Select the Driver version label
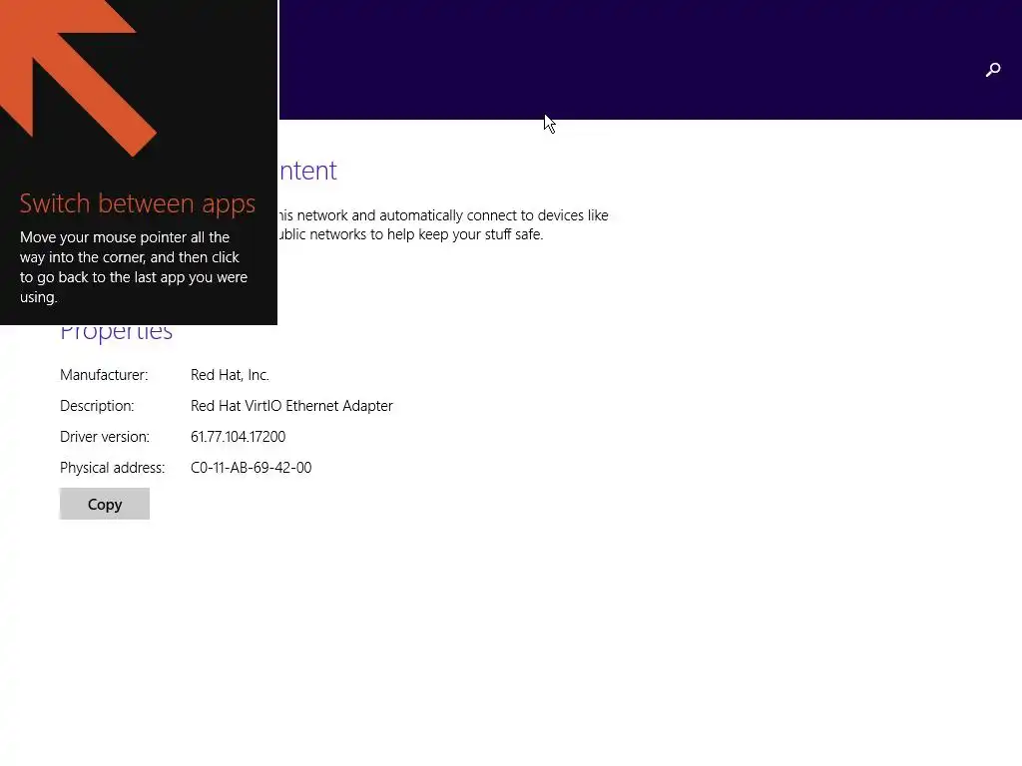 coord(104,437)
